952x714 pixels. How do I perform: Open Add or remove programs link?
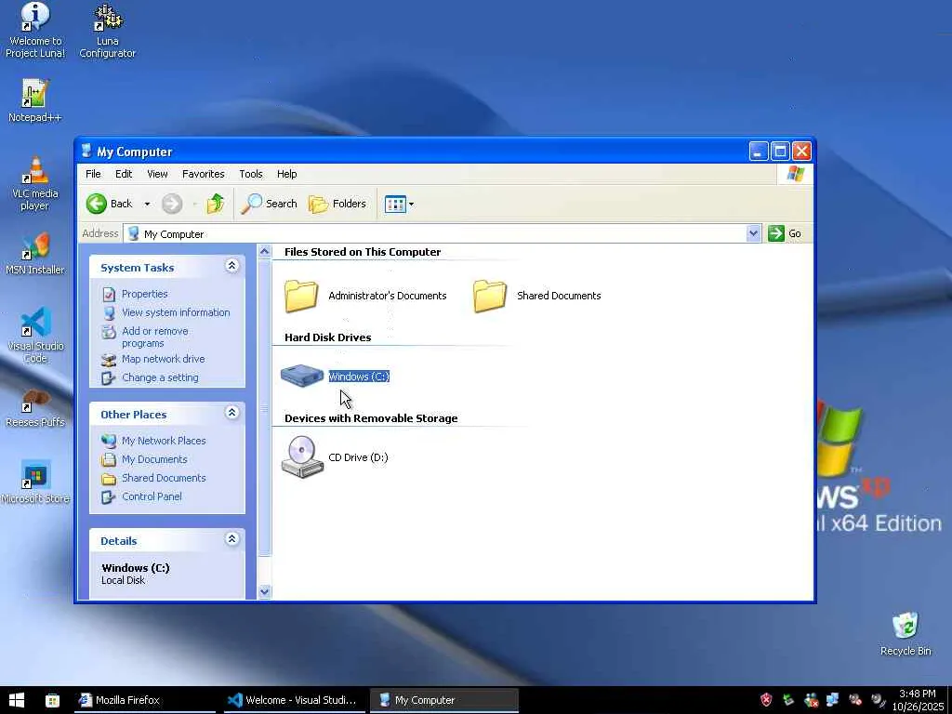155,337
